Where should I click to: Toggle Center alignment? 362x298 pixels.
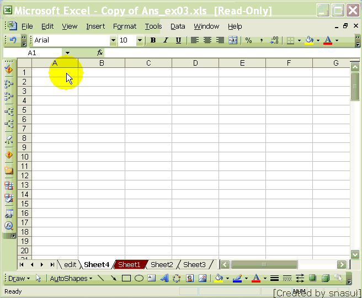click(x=207, y=40)
